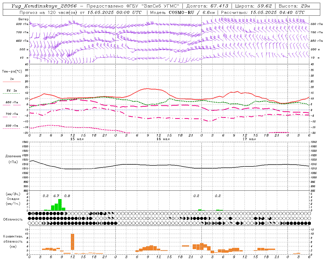Click the 850 гПа temperature legend entry
The height and width of the screenshot is (259, 324).
point(12,102)
